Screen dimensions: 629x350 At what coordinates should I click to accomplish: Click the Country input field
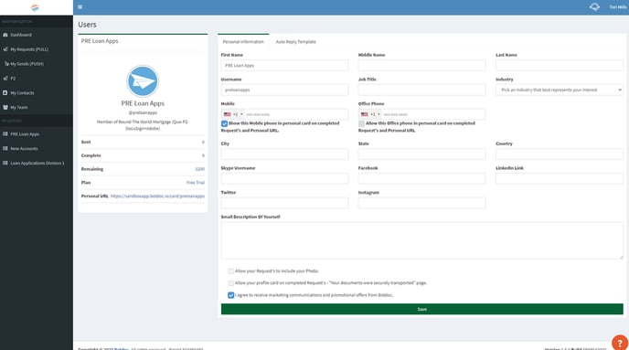pyautogui.click(x=560, y=154)
